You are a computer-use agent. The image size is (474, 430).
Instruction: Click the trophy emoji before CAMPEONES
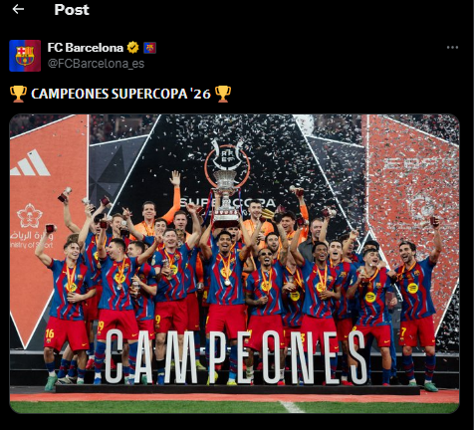(18, 94)
